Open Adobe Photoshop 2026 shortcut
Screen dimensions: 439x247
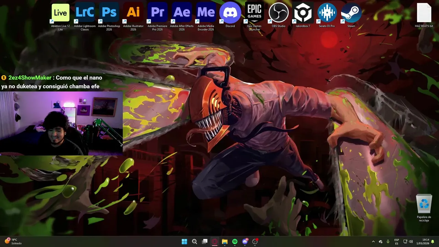109,16
